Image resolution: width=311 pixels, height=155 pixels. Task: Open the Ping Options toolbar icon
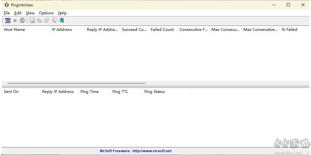coord(8,20)
